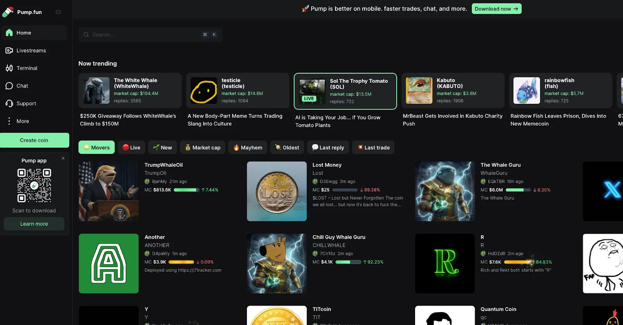Open the Another coin green A image
The image size is (623, 325).
pyautogui.click(x=109, y=264)
